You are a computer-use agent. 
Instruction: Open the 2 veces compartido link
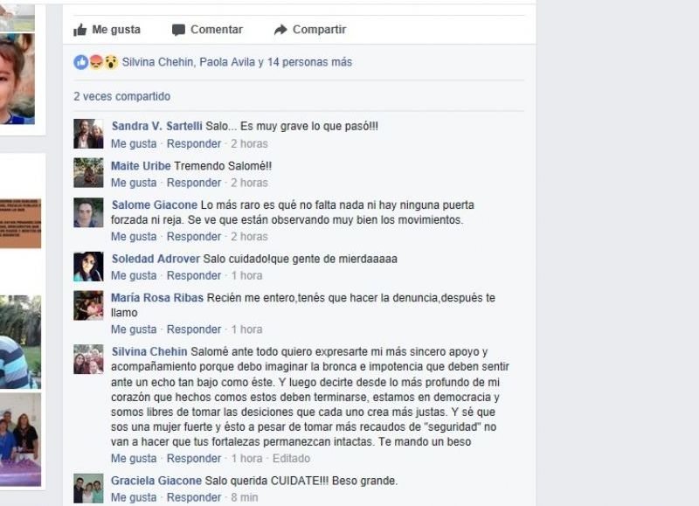coord(121,96)
